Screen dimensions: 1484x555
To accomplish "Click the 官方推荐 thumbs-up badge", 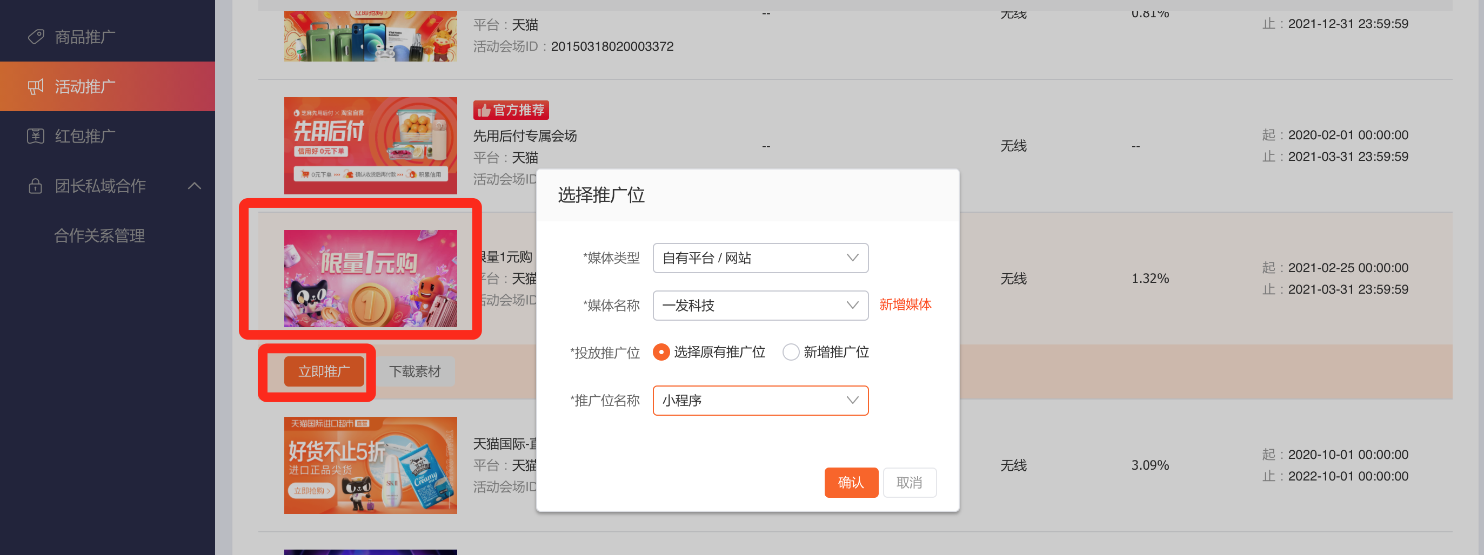I will click(x=510, y=110).
